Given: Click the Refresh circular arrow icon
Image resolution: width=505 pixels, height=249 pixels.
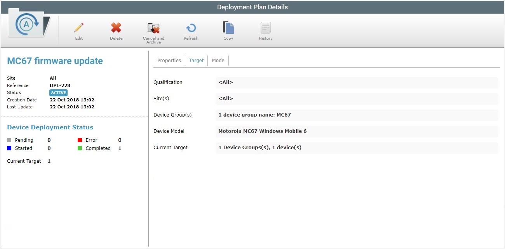Looking at the screenshot, I should [191, 28].
